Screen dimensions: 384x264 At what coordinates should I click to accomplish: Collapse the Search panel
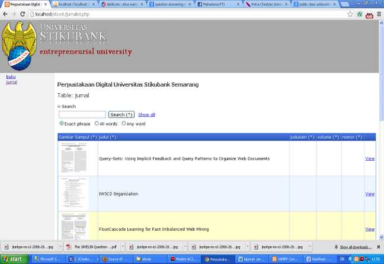(59, 107)
